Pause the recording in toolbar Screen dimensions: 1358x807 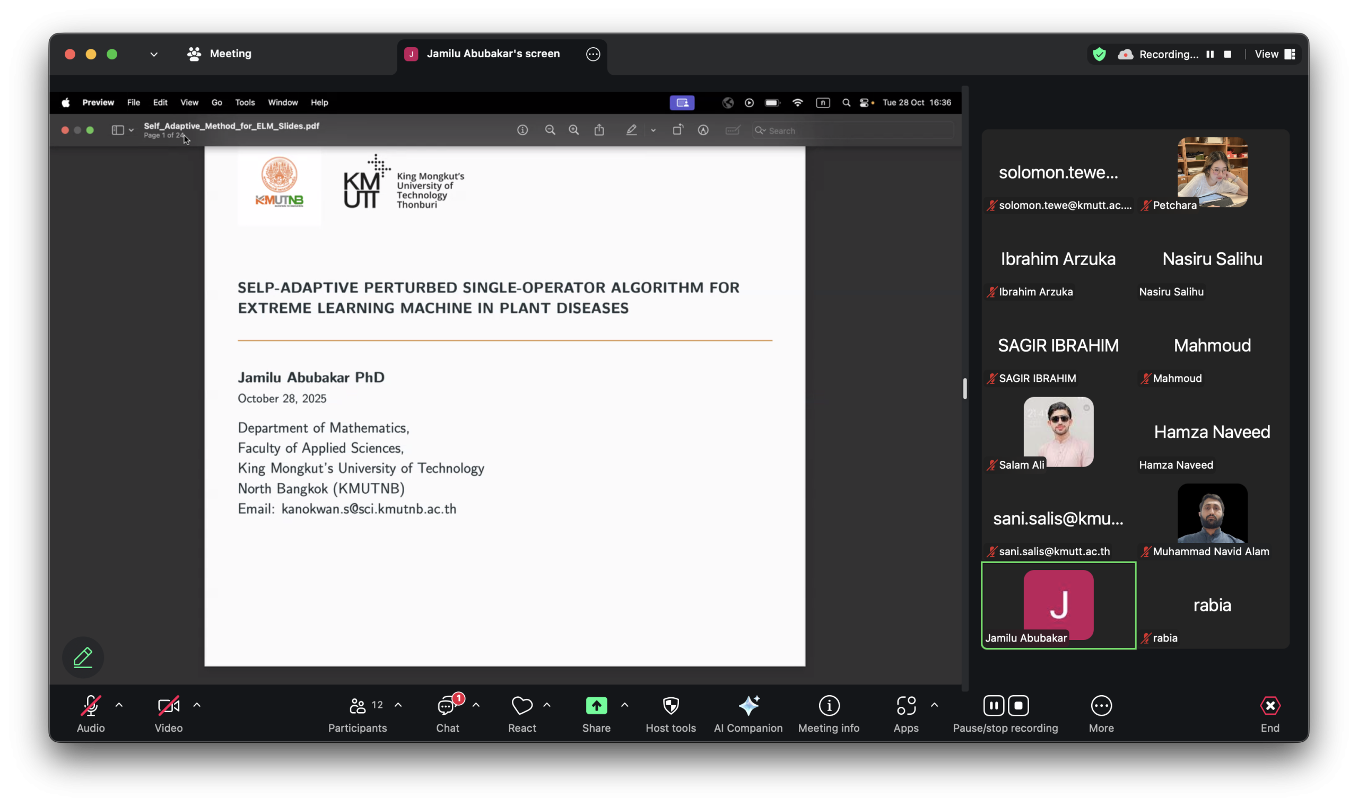click(x=993, y=706)
